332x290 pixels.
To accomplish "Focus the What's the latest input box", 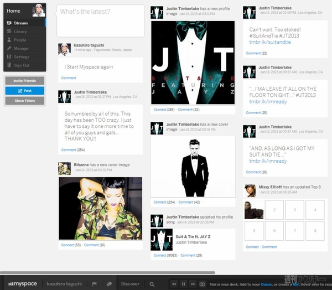I will 100,21.
